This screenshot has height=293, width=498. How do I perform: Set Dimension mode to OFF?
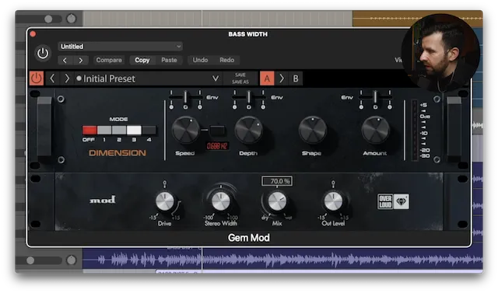click(89, 130)
